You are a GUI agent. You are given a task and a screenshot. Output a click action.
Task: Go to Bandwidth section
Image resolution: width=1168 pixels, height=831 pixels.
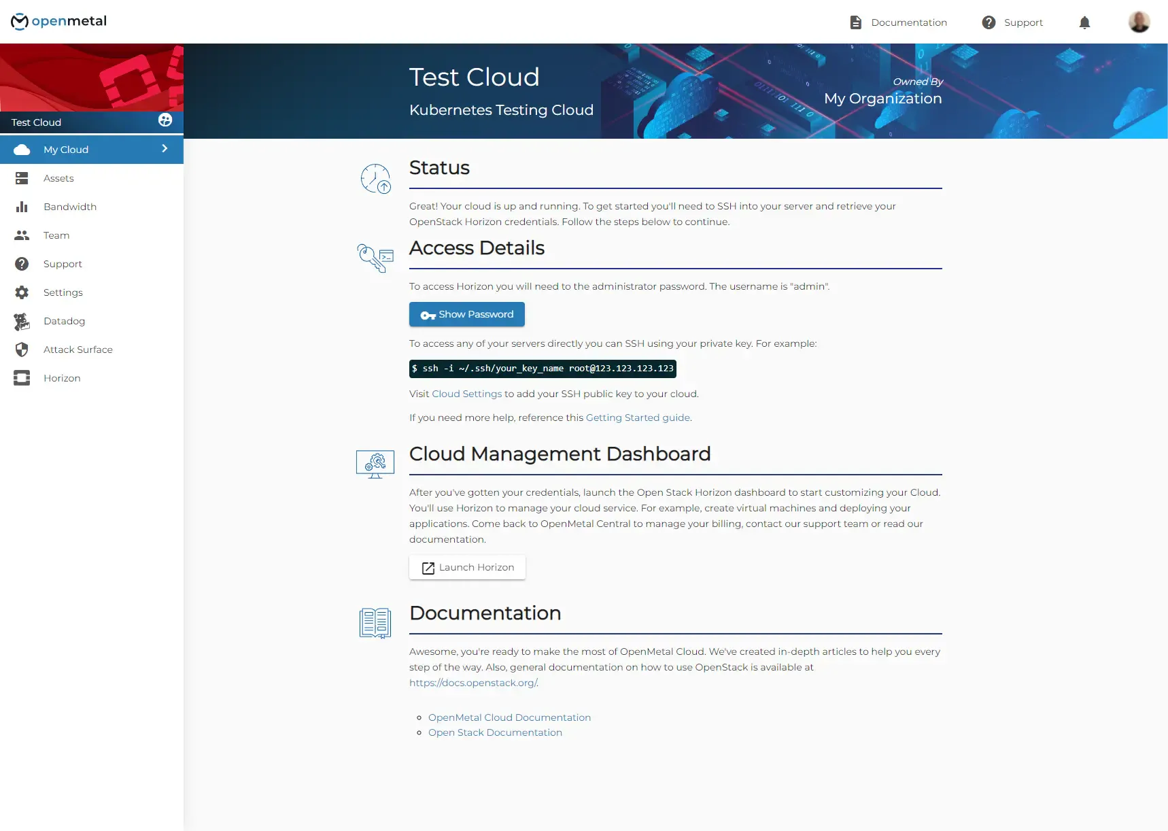(92, 207)
